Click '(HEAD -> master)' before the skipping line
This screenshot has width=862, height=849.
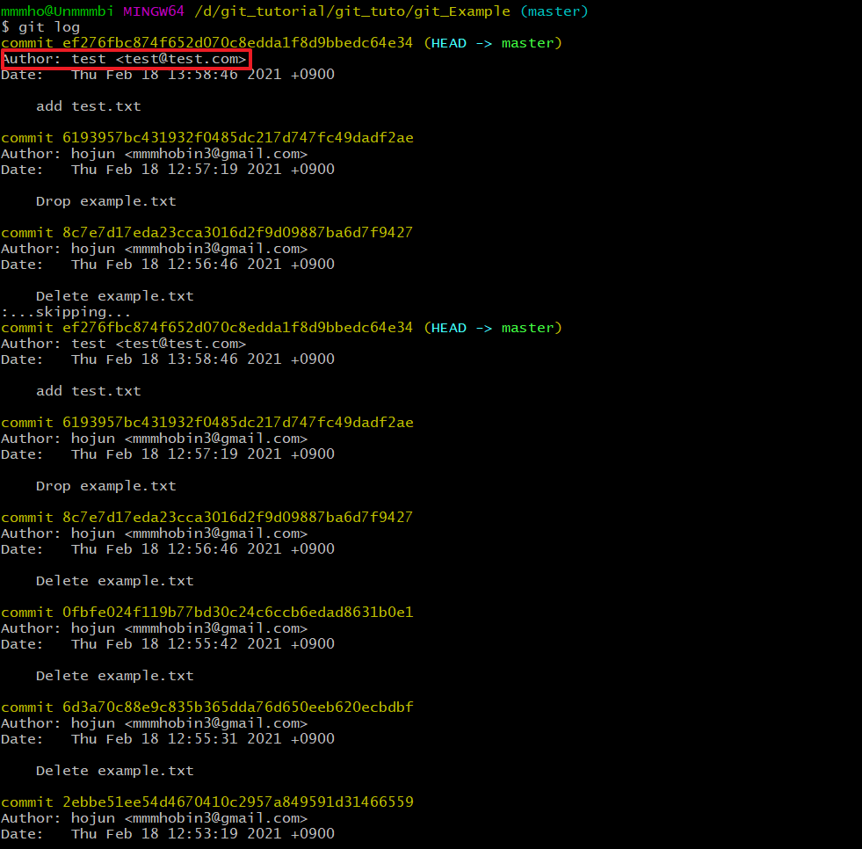pos(493,43)
